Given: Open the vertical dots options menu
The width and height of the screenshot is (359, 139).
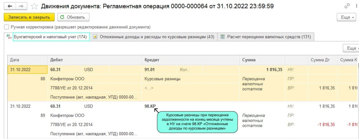Looking at the screenshot, I should click(356, 6).
